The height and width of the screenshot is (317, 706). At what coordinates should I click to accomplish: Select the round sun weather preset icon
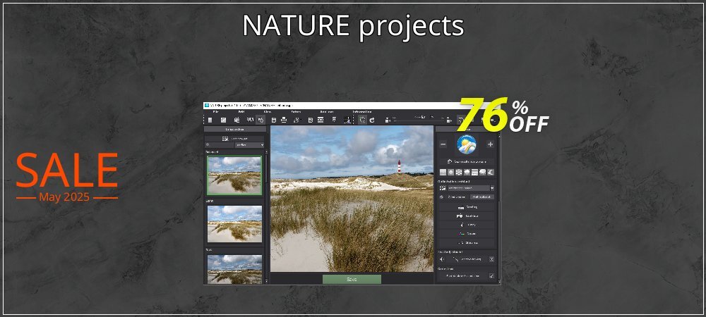tap(450, 173)
